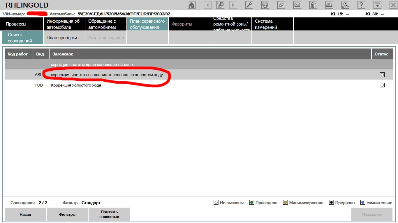The height and width of the screenshot is (223, 398).
Task: Open settings with the wrench icon
Action: [x=249, y=5]
